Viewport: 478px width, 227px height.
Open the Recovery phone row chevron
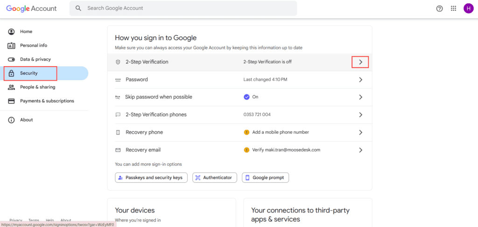click(361, 133)
